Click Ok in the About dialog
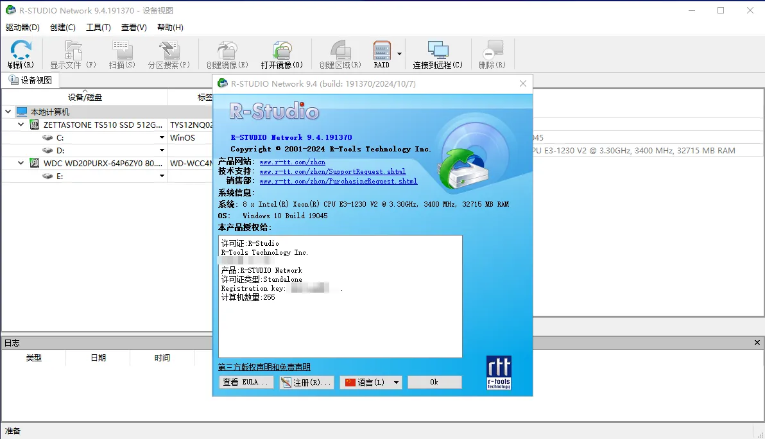 (434, 382)
